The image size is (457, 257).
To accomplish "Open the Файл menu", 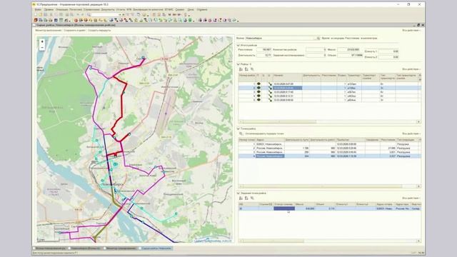I will click(x=38, y=9).
